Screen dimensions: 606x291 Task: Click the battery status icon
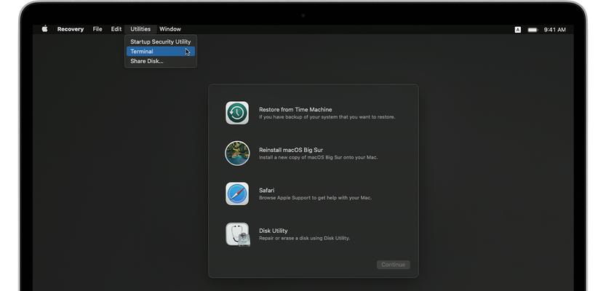[x=533, y=30]
